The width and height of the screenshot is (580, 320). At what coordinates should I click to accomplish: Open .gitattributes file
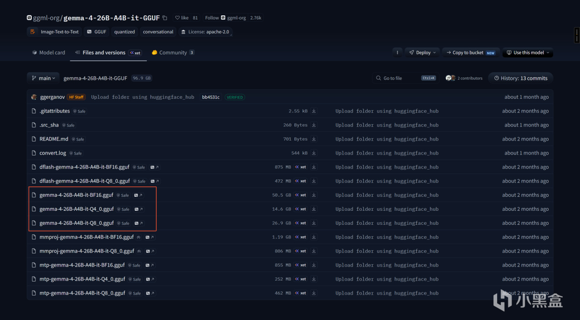coord(54,111)
